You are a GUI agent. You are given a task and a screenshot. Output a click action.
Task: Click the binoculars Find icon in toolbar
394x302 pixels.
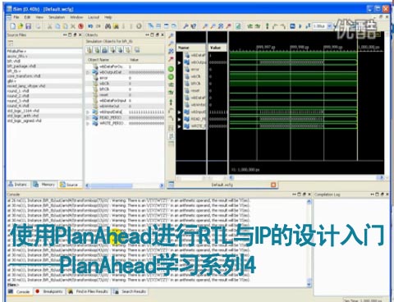click(x=108, y=26)
